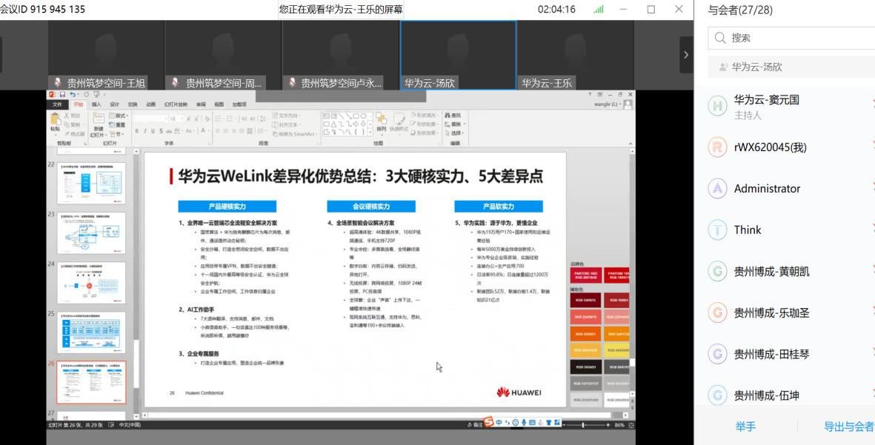Click the video tile of 贵州筑梦空间-王旭
This screenshot has width=875, height=445.
(106, 55)
